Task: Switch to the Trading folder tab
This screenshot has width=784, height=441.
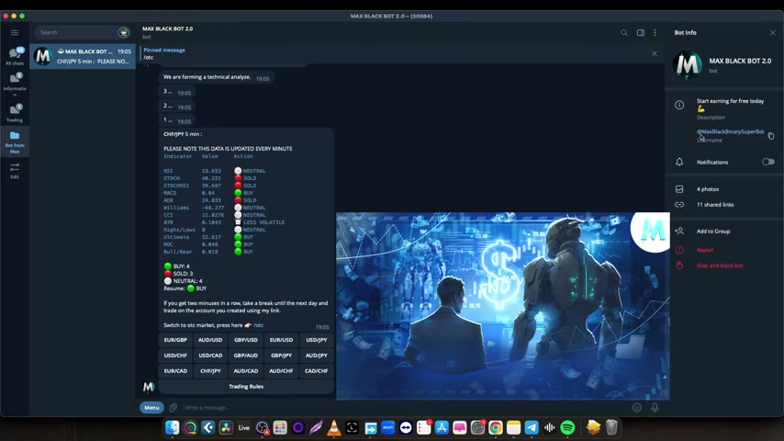Action: [15, 113]
